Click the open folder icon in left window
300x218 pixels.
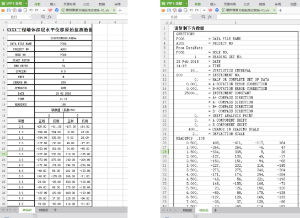(3, 10)
